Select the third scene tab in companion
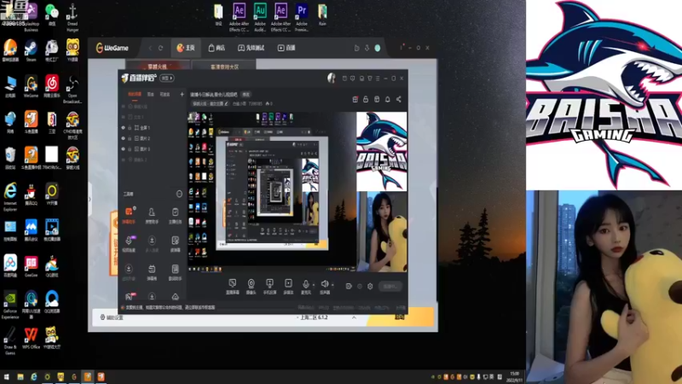682x384 pixels. click(x=165, y=94)
